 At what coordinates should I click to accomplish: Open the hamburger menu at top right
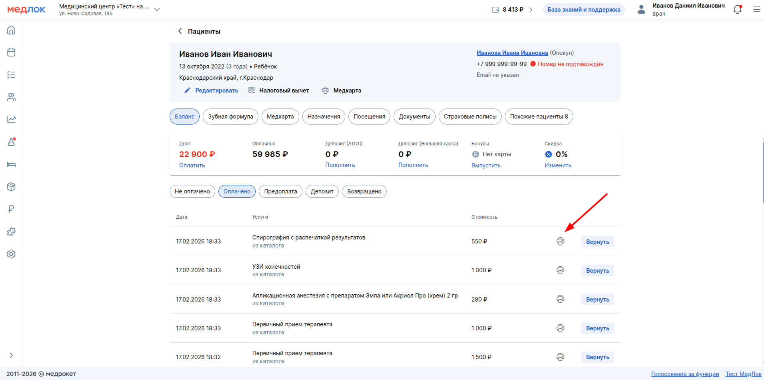(756, 10)
